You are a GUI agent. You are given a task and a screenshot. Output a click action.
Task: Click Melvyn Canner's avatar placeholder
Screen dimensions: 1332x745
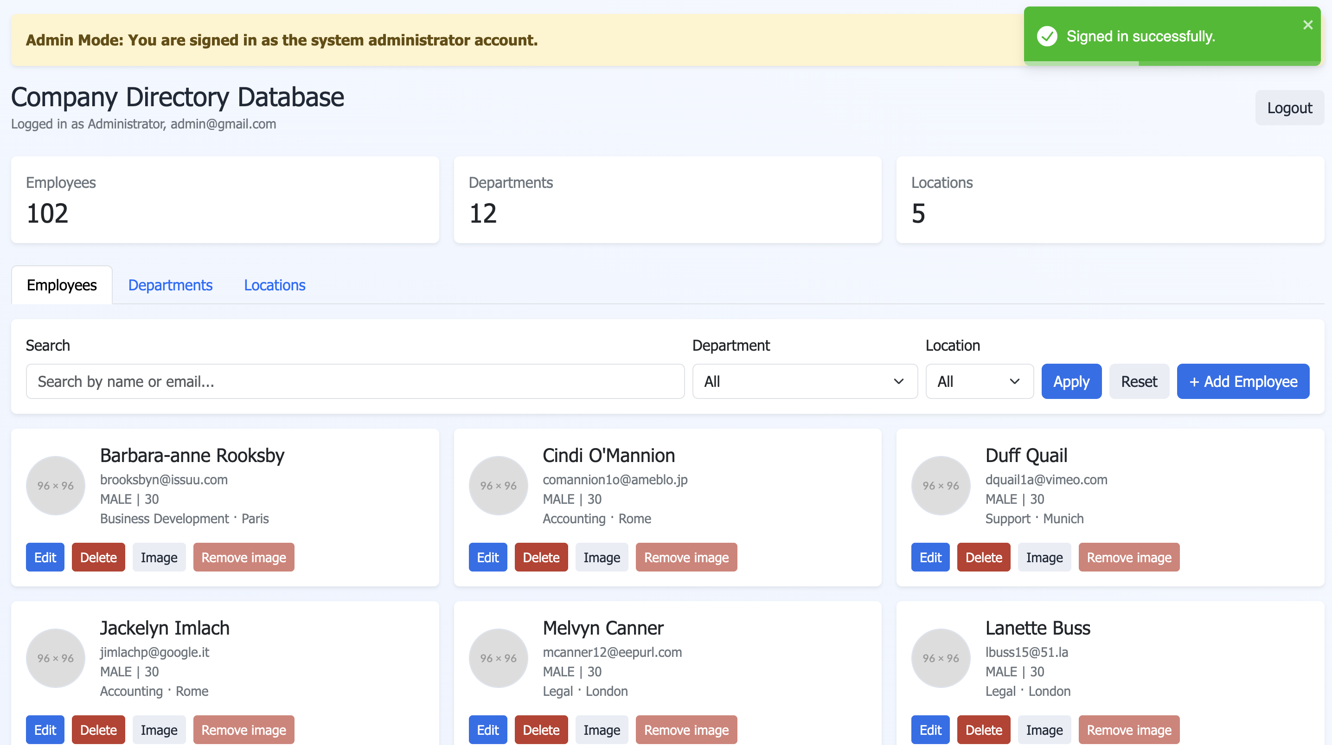pos(498,658)
